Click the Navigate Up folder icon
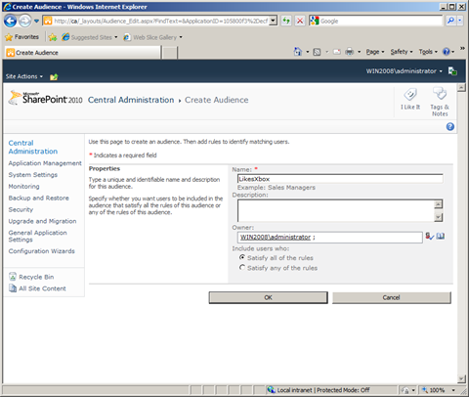469x397 pixels. coord(54,77)
